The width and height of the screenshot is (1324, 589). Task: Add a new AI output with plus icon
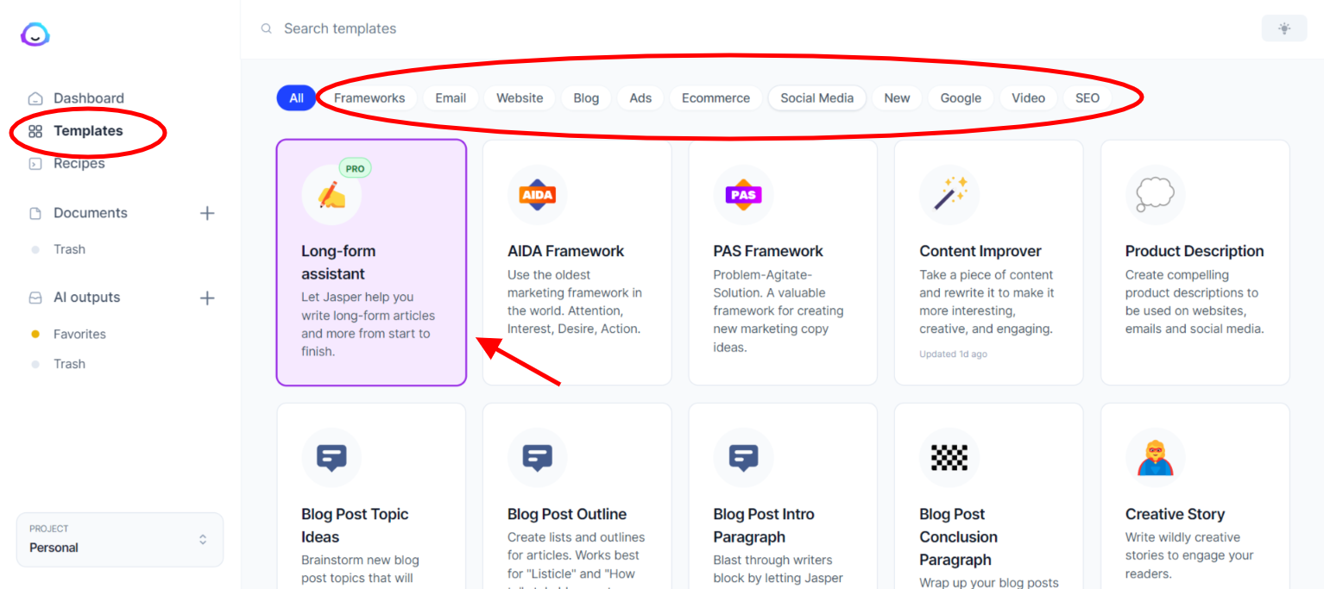(207, 298)
